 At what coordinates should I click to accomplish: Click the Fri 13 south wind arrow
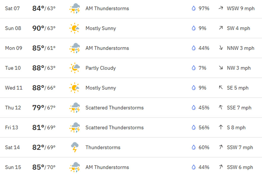coord(221,128)
